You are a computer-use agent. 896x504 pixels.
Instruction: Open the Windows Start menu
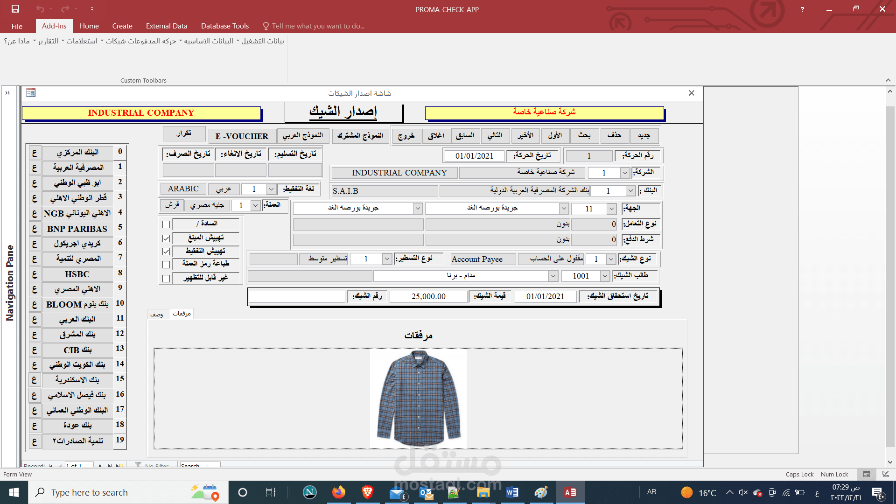click(x=14, y=492)
